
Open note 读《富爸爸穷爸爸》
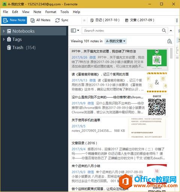119,82
